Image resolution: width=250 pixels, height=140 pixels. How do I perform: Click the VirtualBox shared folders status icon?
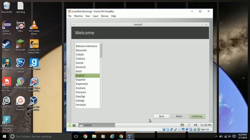179,129
